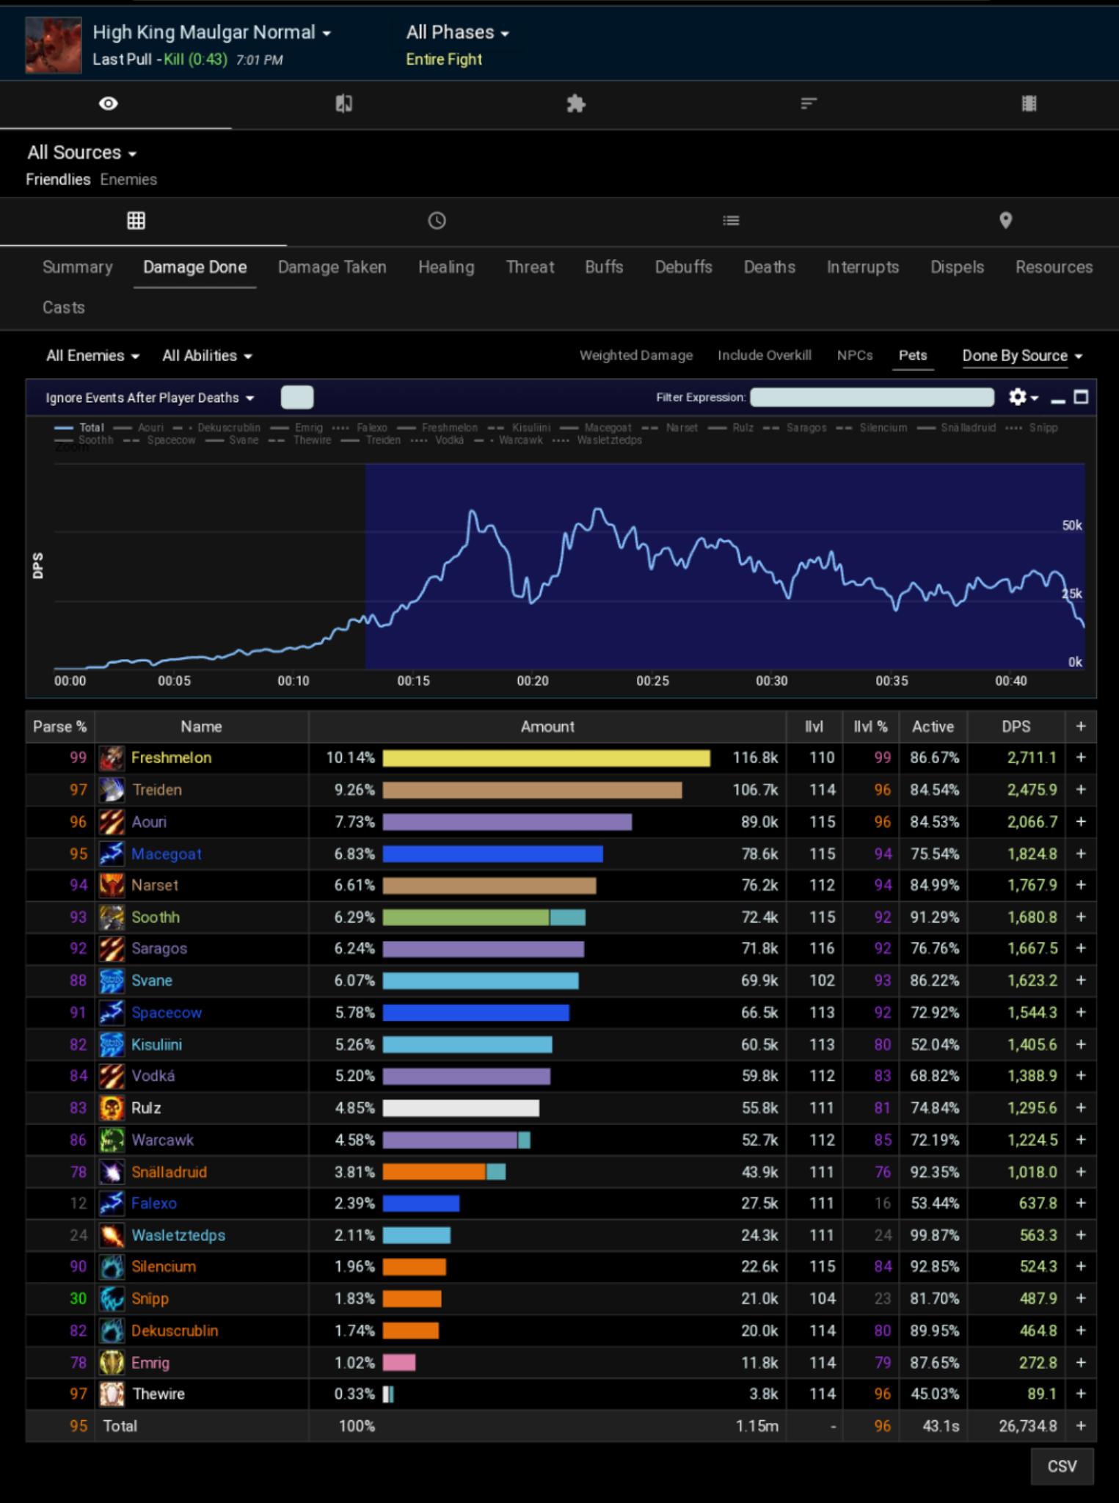Viewport: 1119px width, 1503px height.
Task: Open the All Phases dropdown
Action: pos(457,33)
